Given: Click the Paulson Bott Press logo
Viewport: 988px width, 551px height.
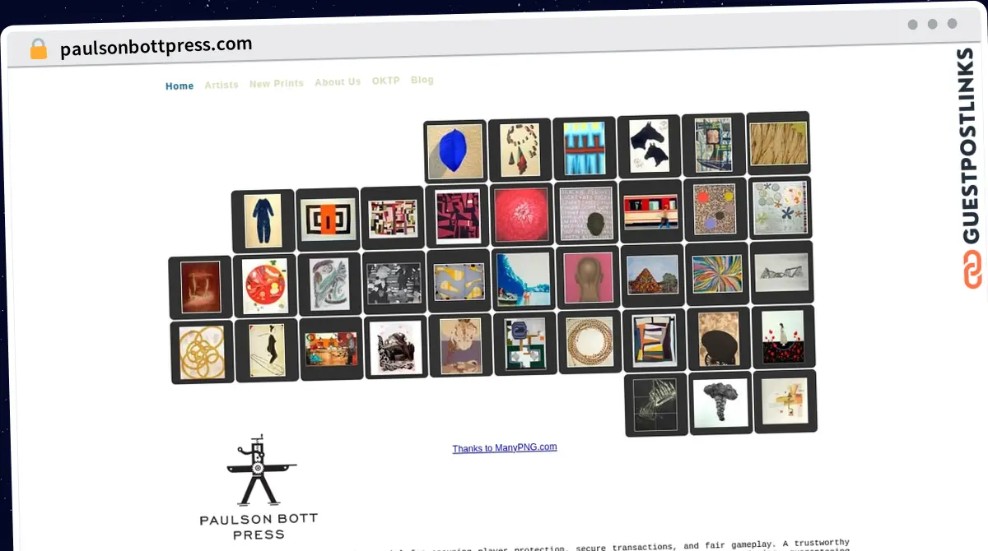Looking at the screenshot, I should tap(259, 486).
